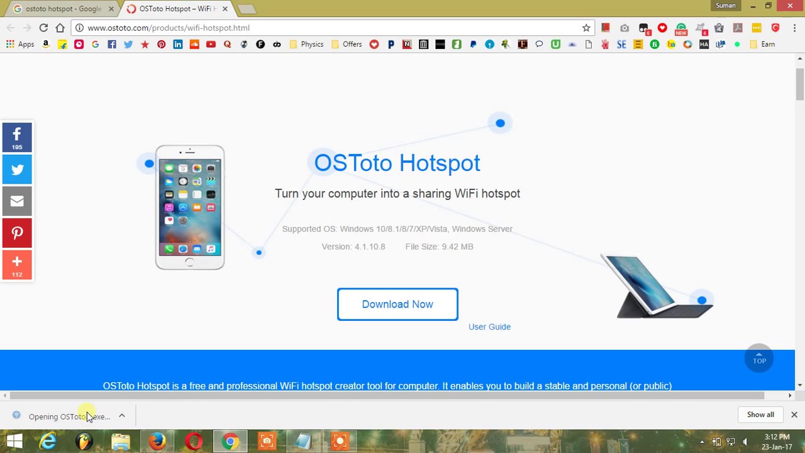Close the ostoto hotspot Google tab
Viewport: 805px width, 453px height.
point(111,9)
